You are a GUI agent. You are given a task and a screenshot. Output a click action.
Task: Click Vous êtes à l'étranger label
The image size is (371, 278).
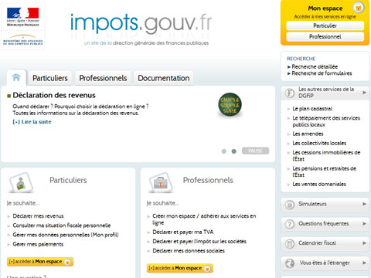coord(325,263)
